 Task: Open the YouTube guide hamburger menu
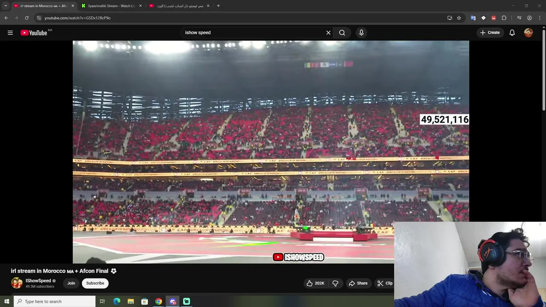10,33
